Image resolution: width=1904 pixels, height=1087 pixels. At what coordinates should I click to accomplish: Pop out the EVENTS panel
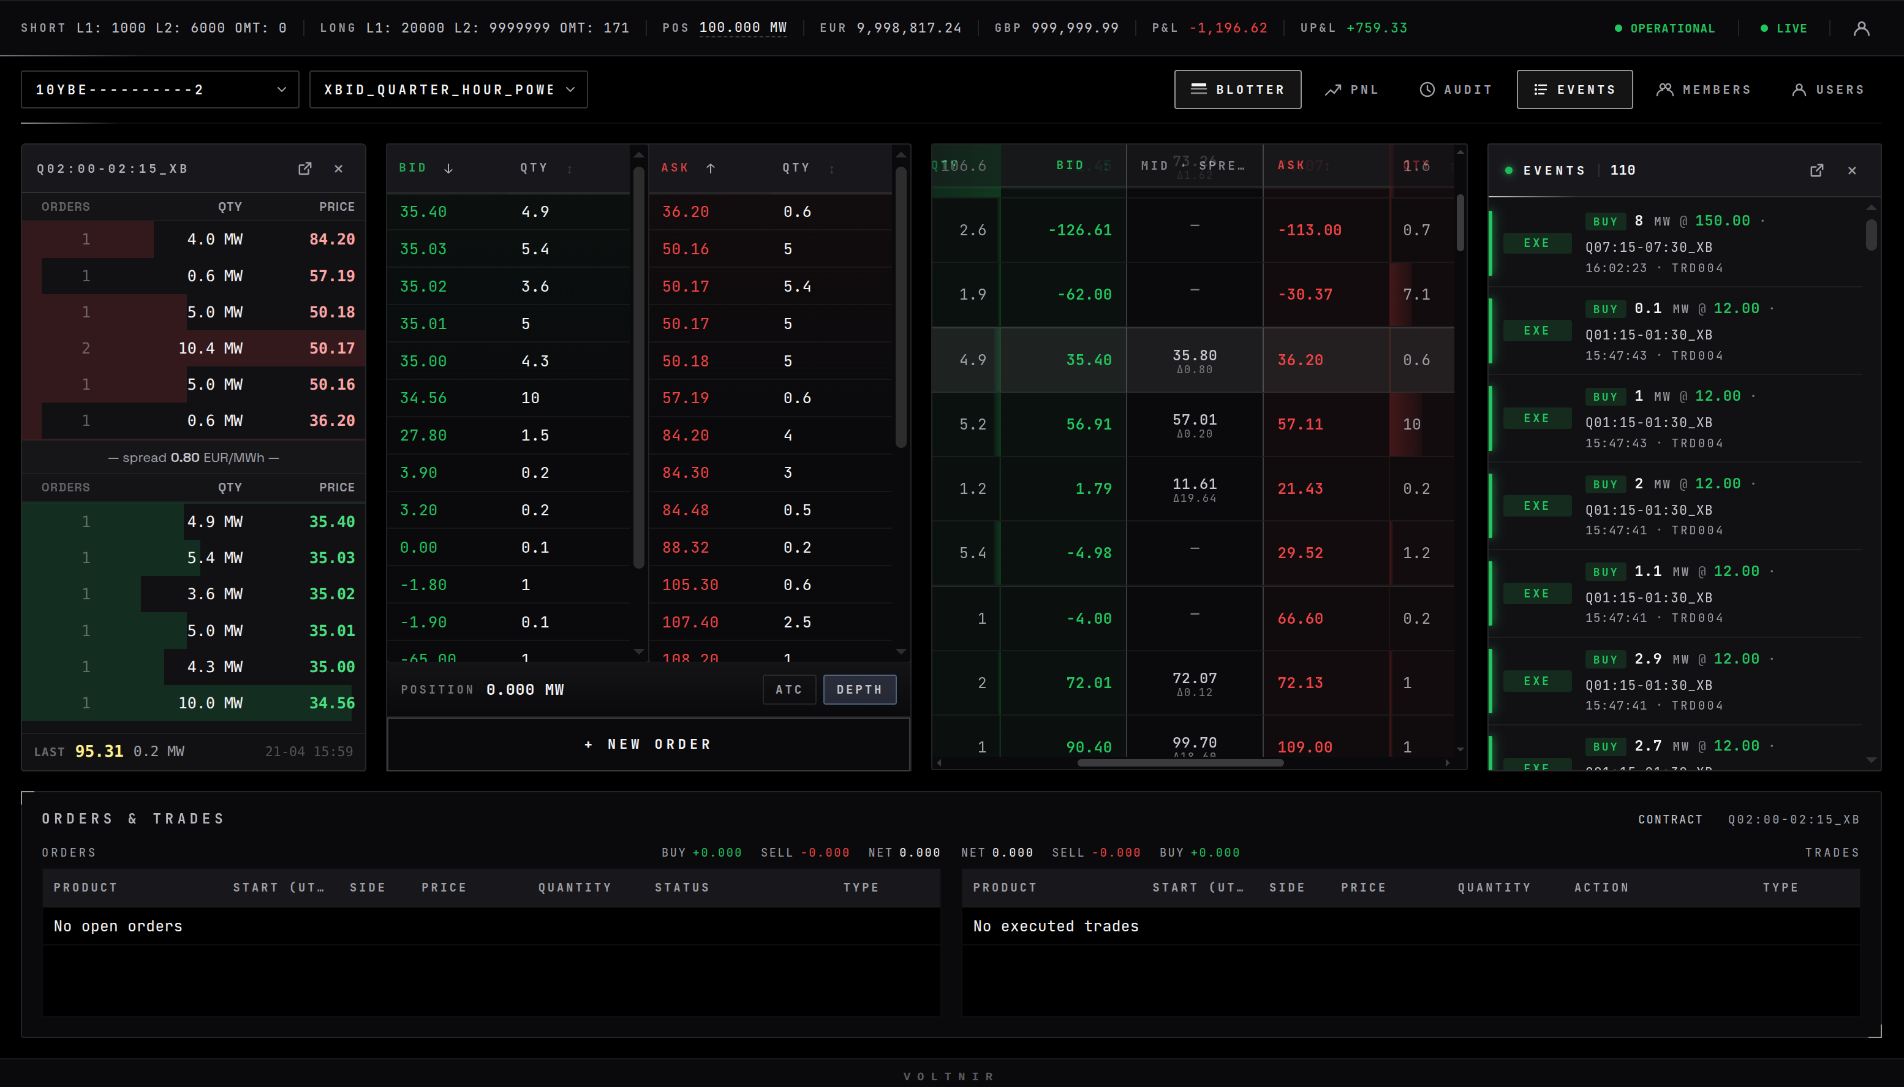coord(1816,170)
